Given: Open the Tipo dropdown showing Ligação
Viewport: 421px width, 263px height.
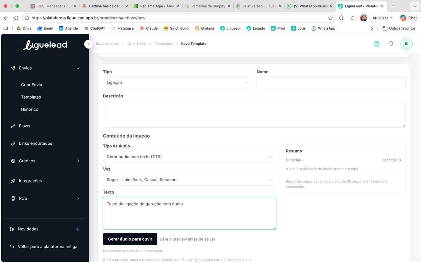Looking at the screenshot, I should 177,83.
